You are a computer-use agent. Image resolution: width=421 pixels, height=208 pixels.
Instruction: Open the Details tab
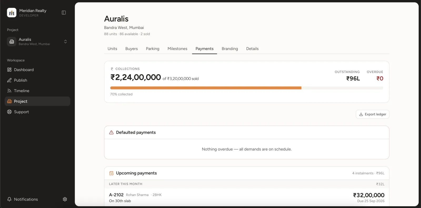pyautogui.click(x=252, y=49)
